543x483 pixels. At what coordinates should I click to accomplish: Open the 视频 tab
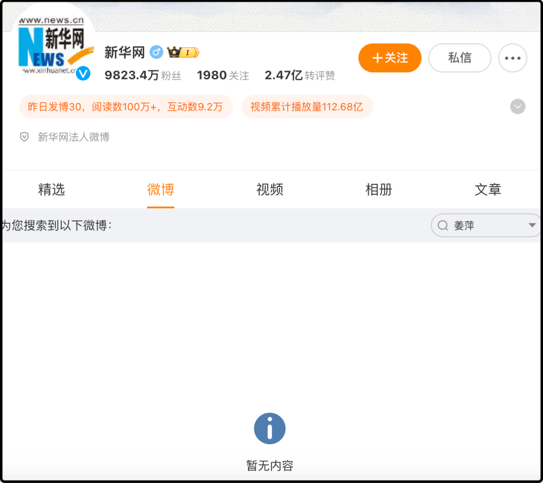[x=269, y=189]
